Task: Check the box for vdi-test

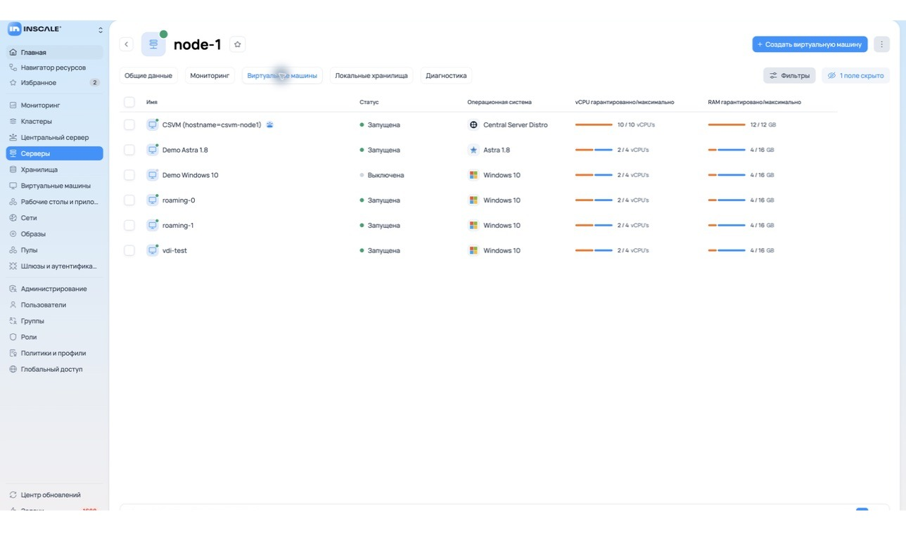Action: (x=129, y=250)
